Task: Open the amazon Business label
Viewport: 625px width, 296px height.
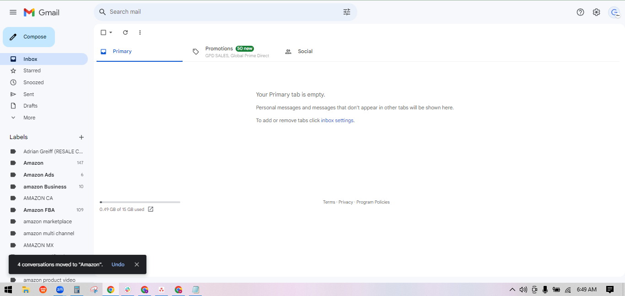Action: coord(44,187)
